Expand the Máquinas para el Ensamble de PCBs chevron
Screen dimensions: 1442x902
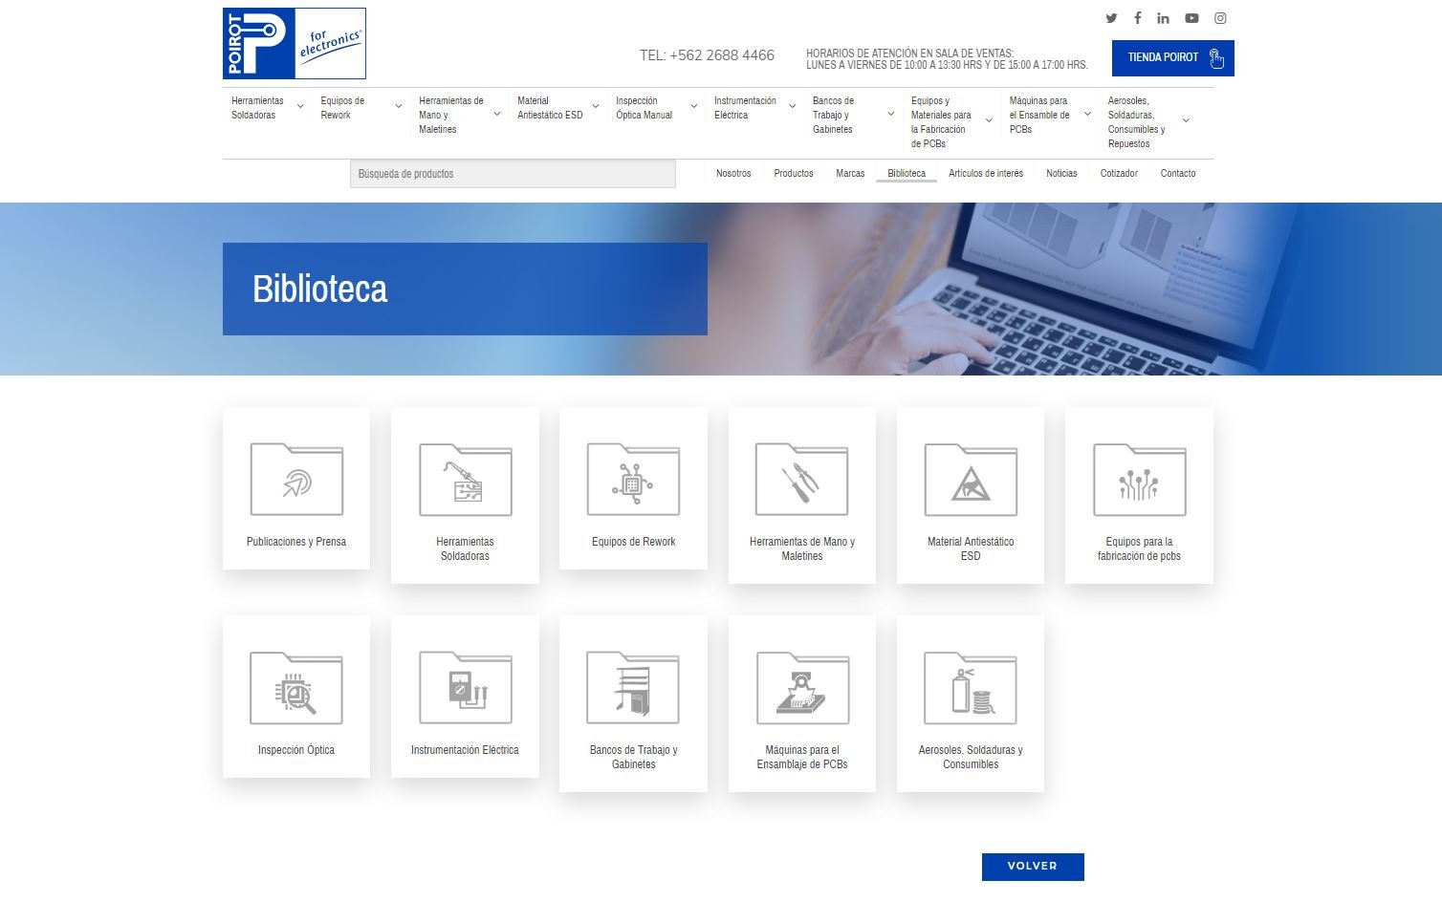click(1087, 114)
